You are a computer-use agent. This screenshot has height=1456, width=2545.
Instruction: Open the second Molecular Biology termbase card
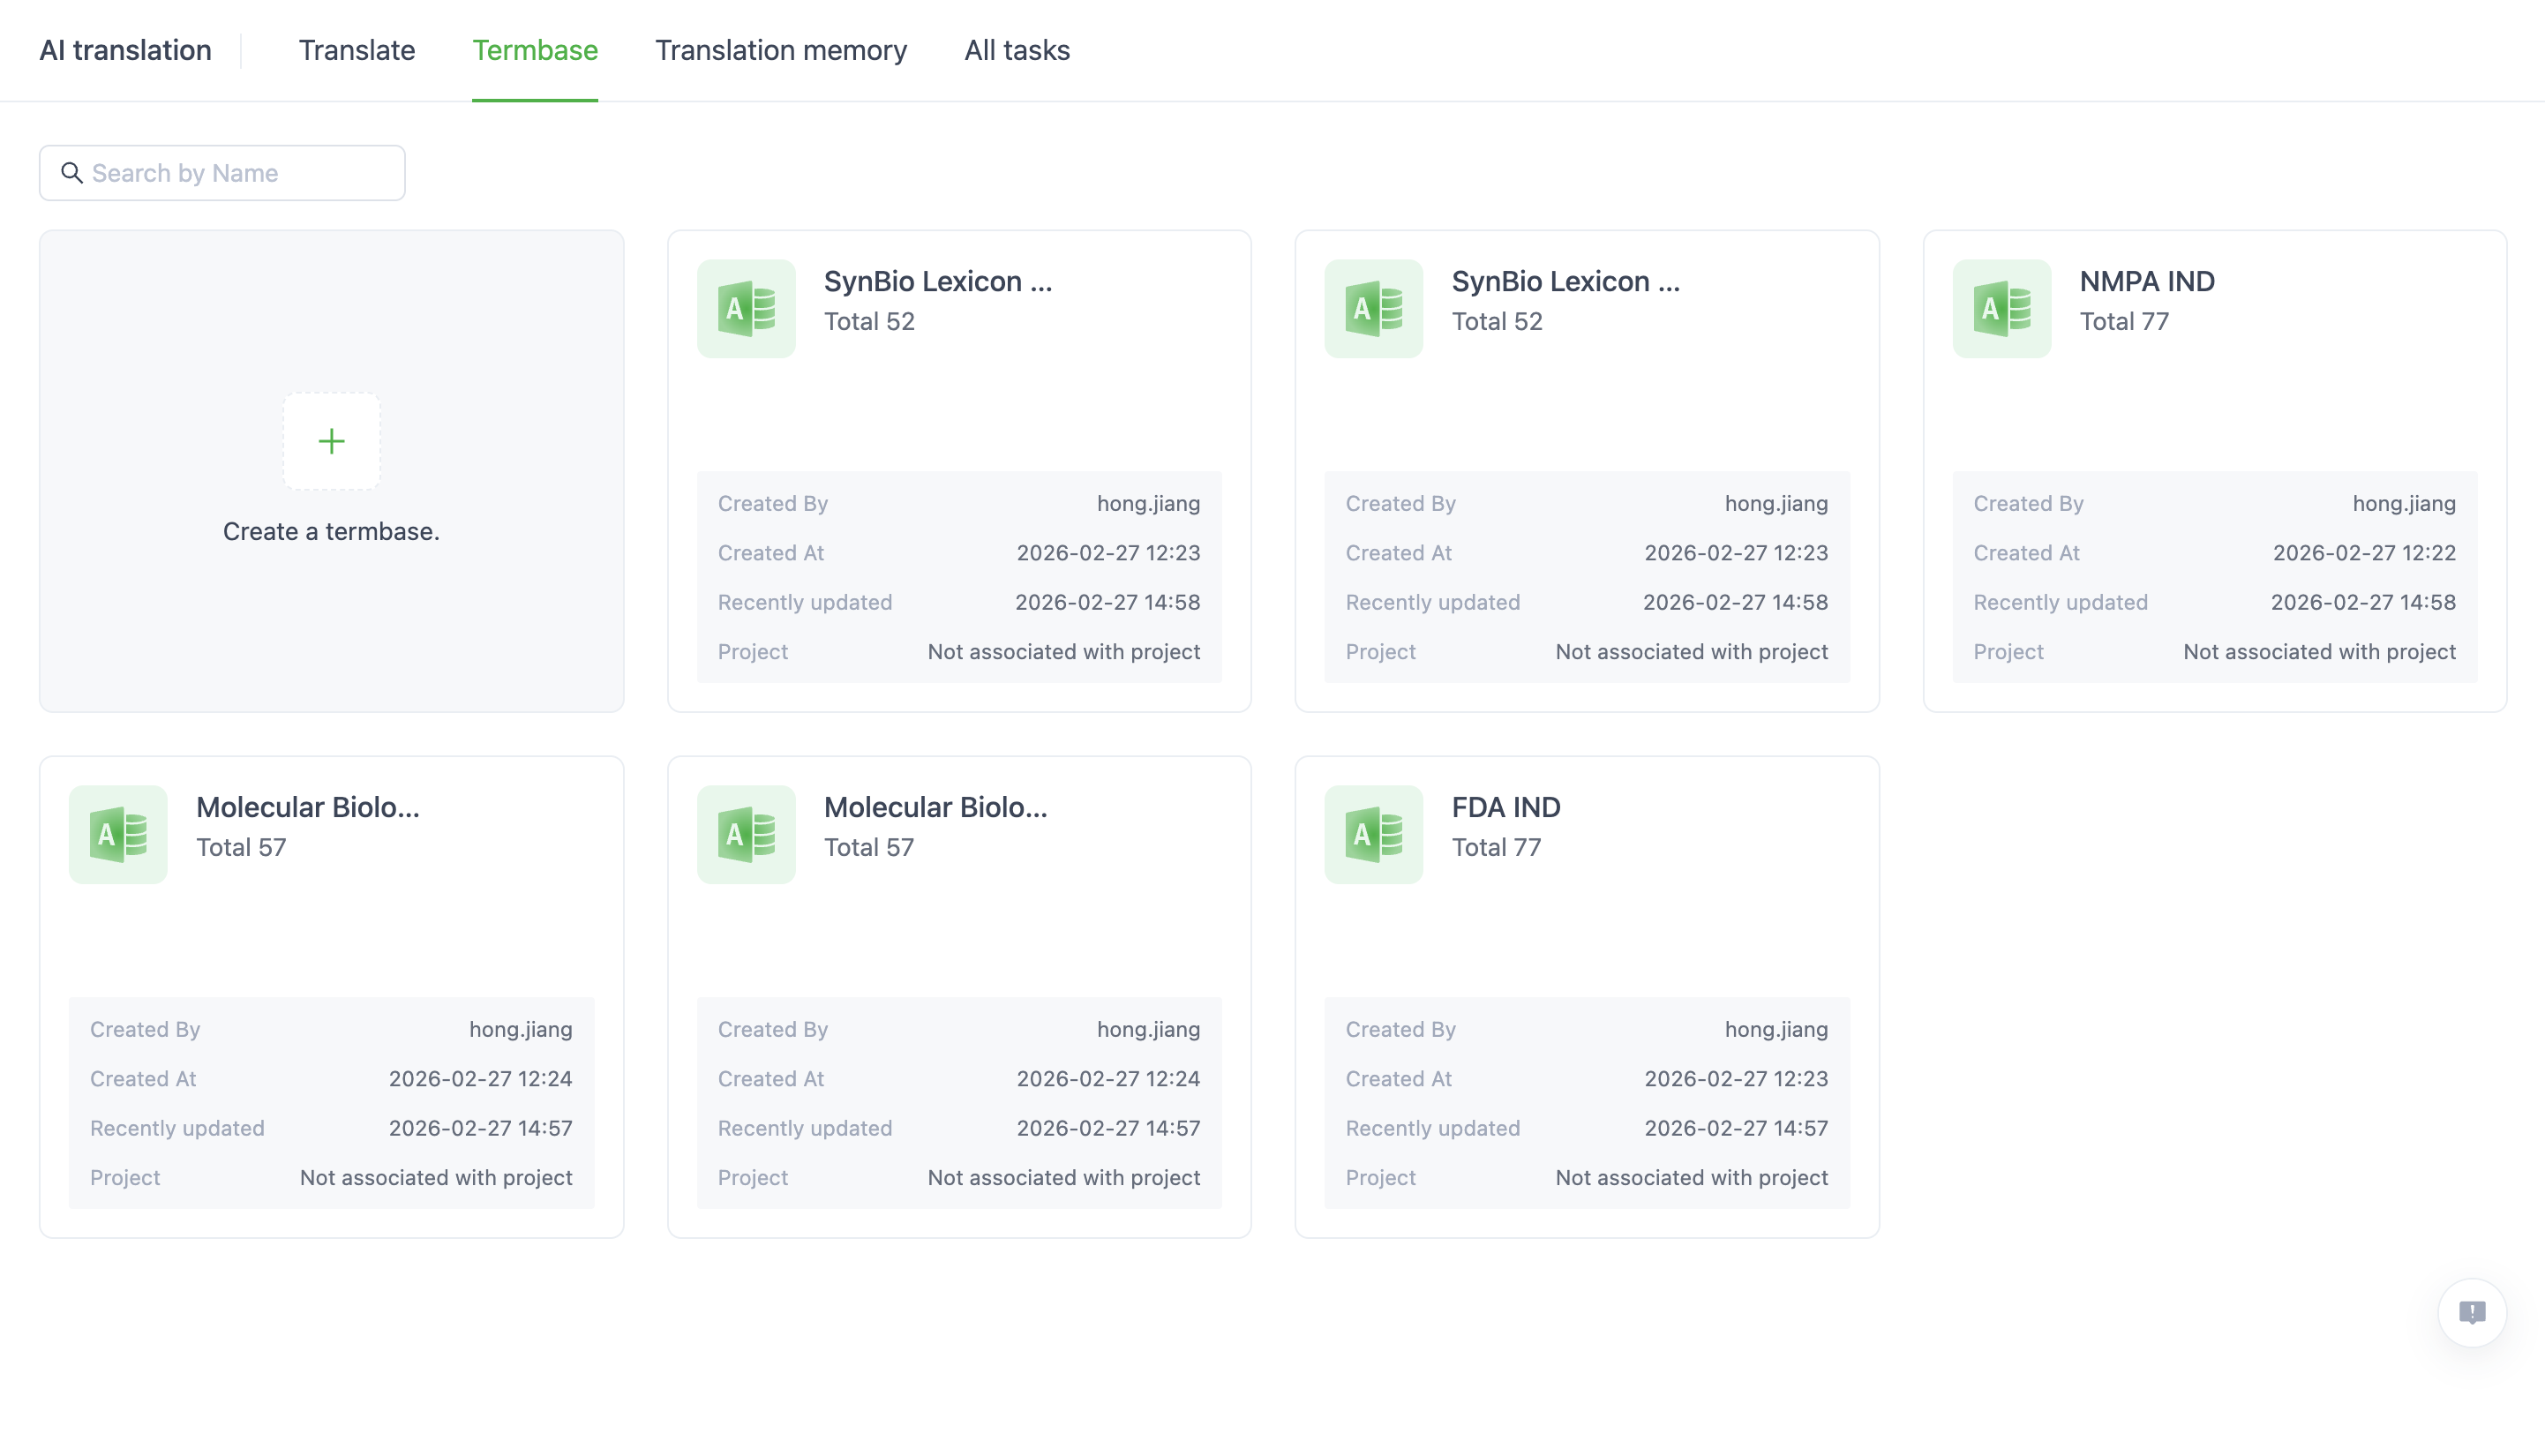tap(958, 997)
